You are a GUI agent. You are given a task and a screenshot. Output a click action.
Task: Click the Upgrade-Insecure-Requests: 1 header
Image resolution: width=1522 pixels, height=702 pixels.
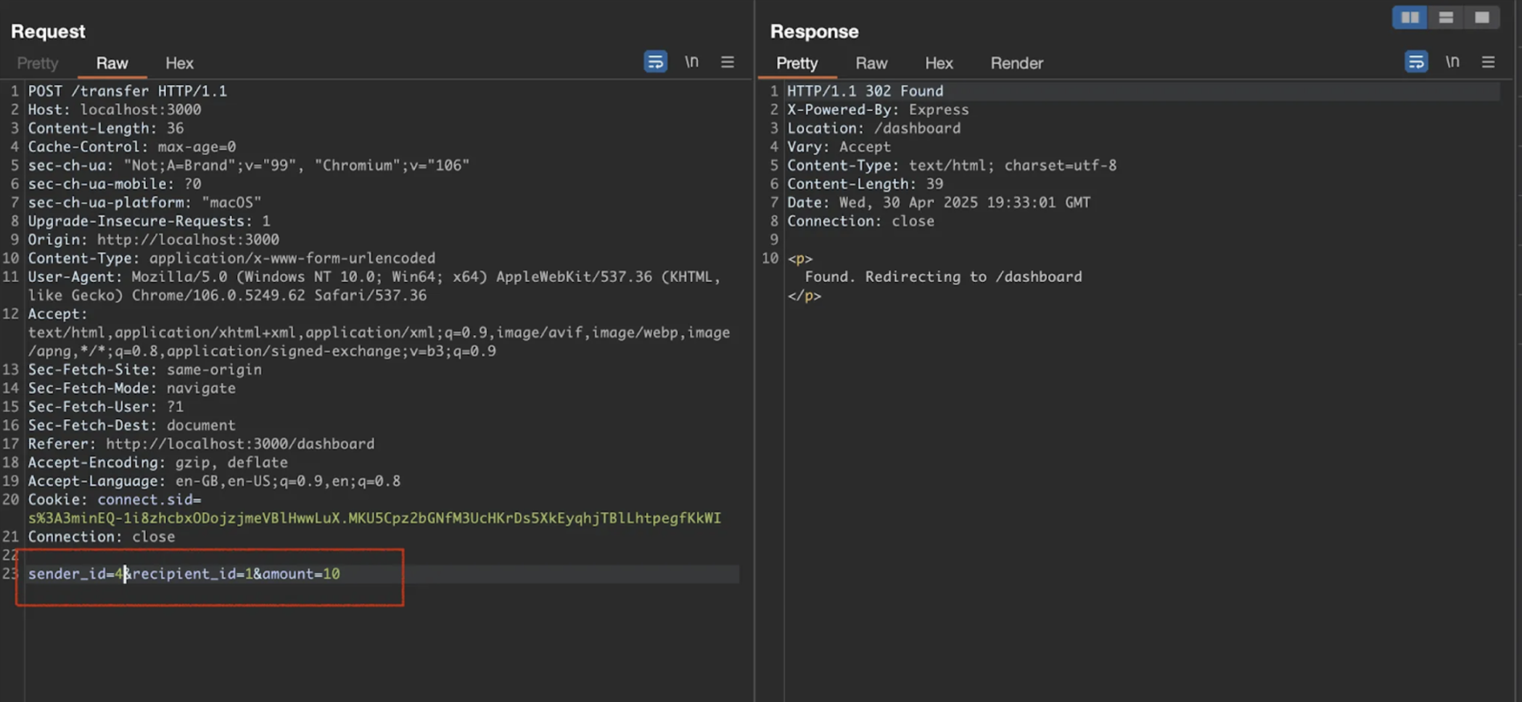click(x=149, y=221)
